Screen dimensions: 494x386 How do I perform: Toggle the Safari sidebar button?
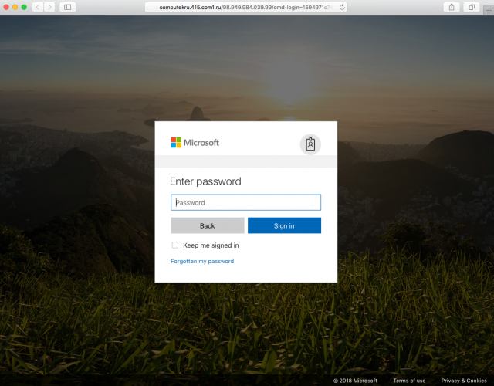tap(67, 7)
